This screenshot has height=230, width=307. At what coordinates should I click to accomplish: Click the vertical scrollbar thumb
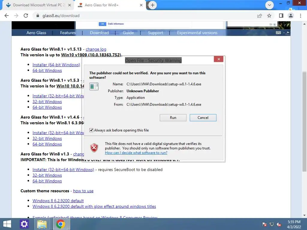click(x=305, y=122)
